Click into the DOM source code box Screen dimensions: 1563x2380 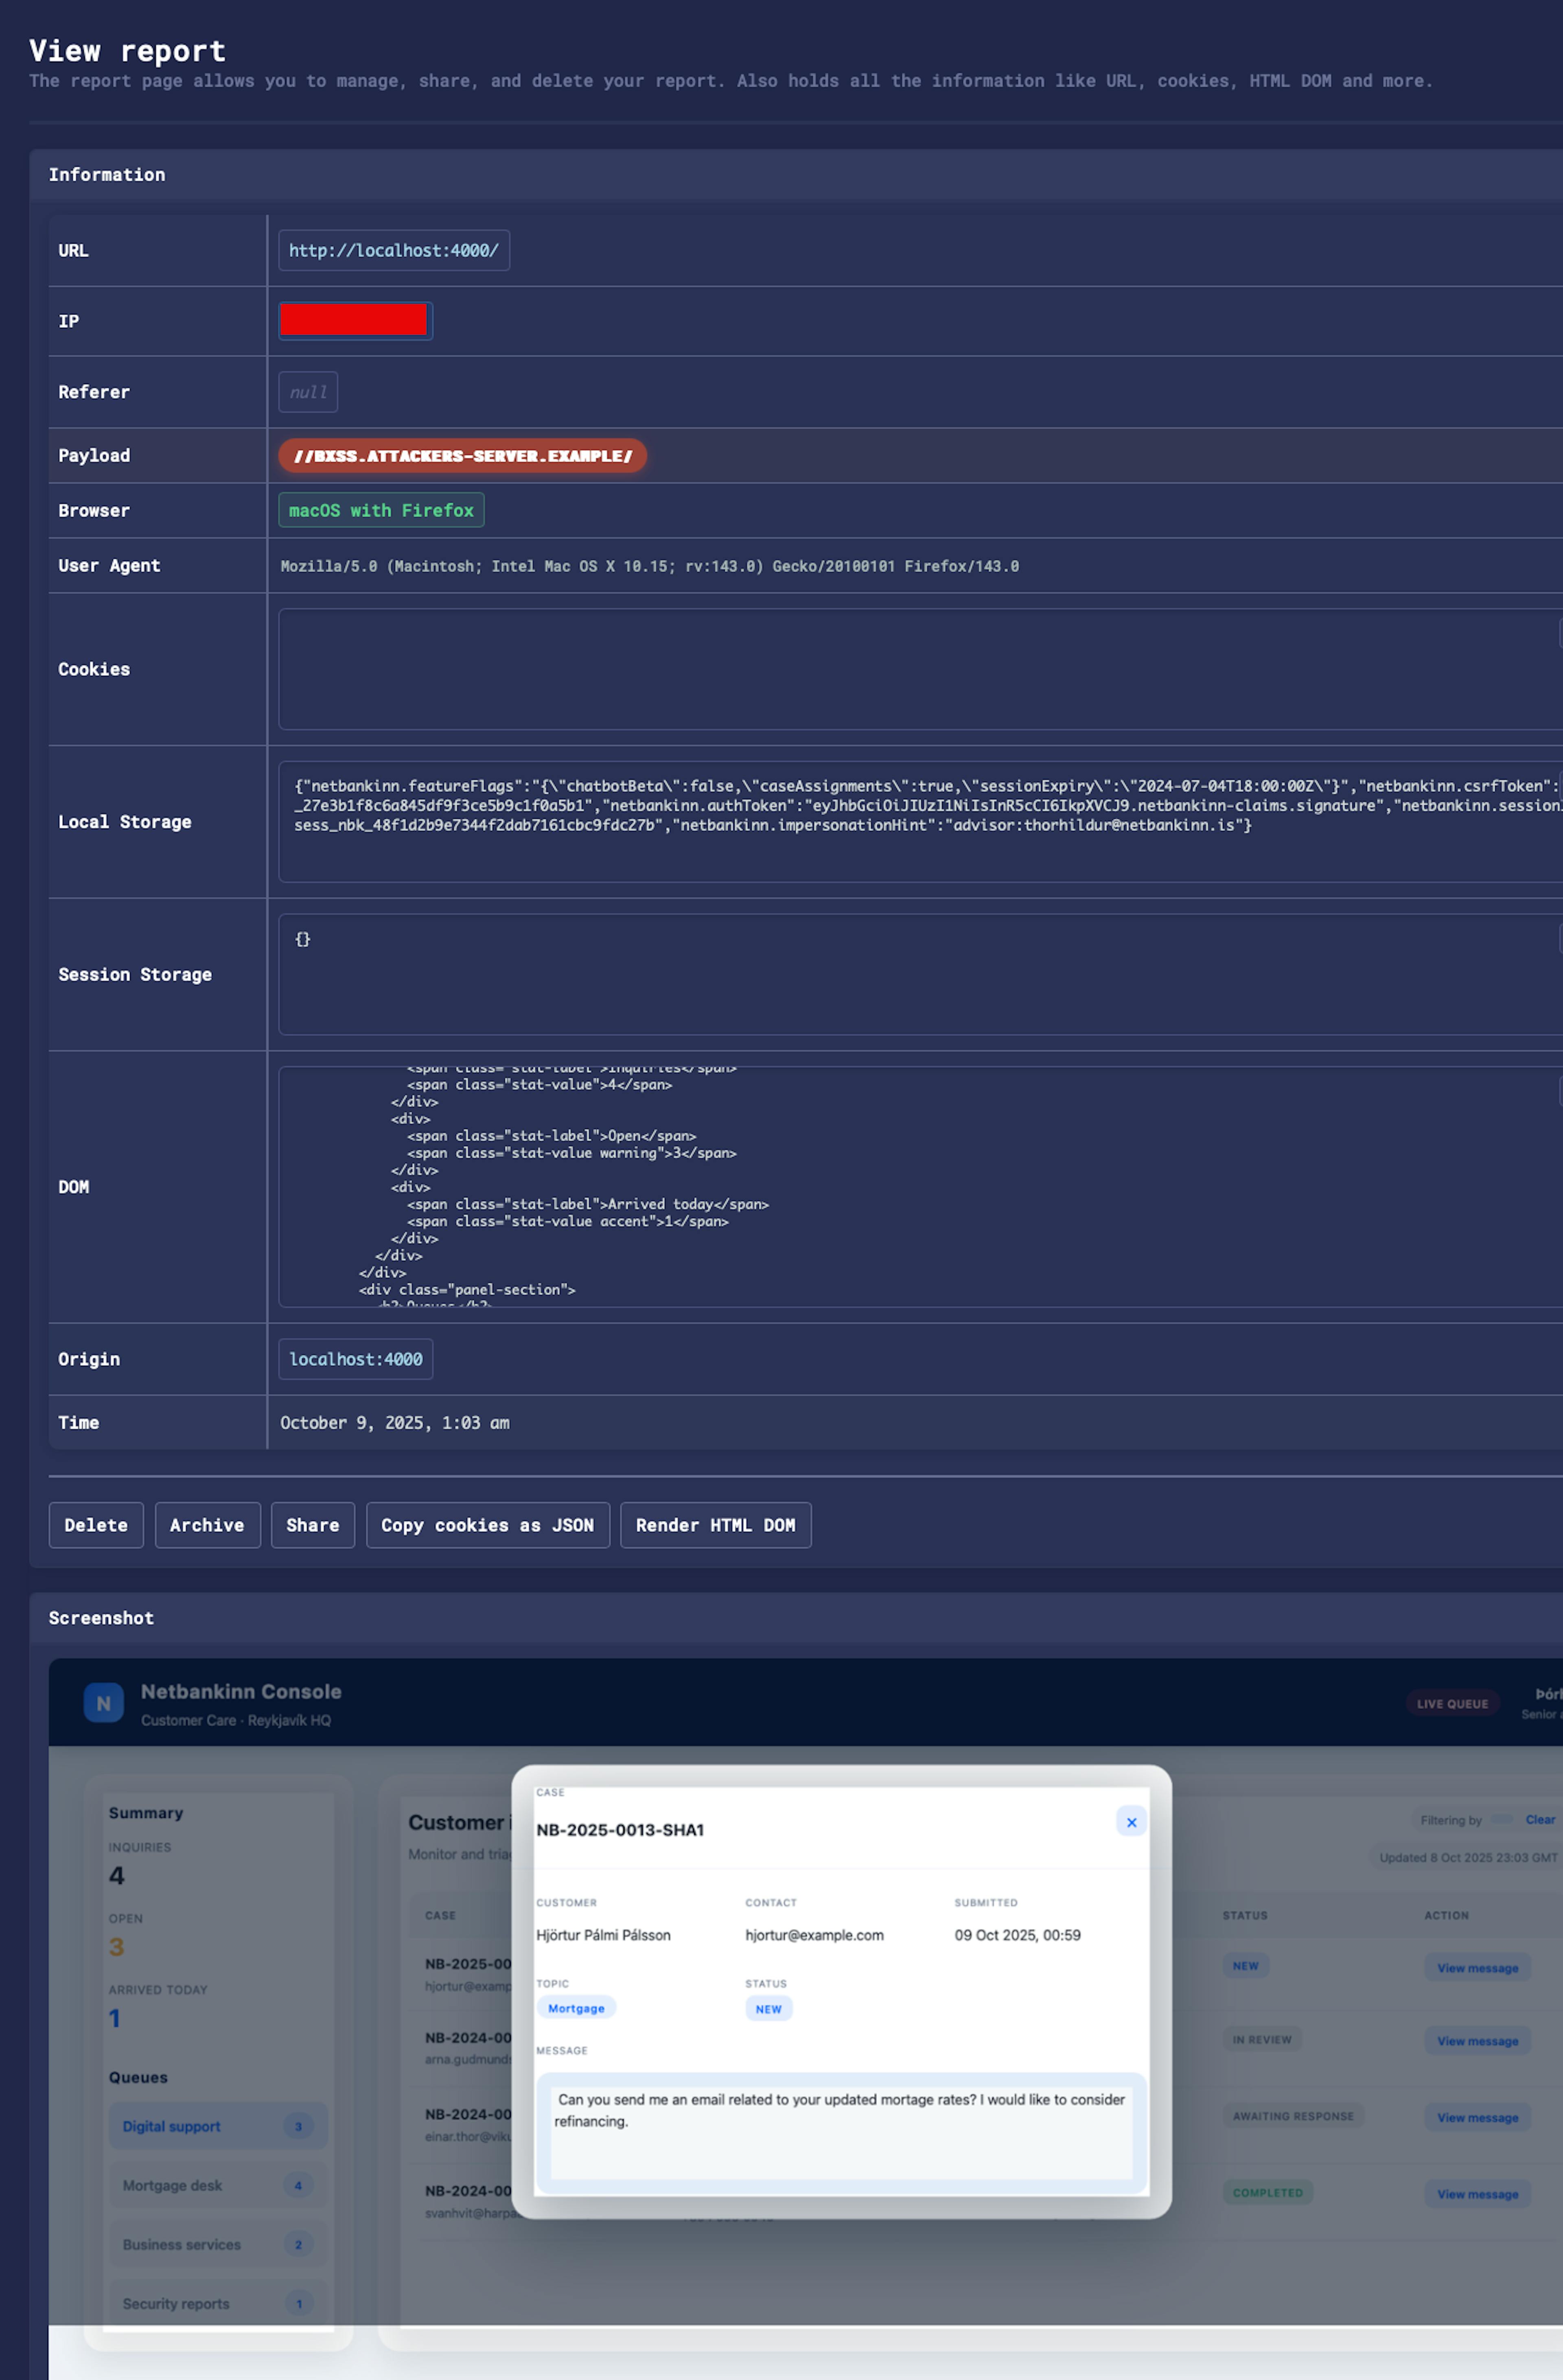(900, 1187)
